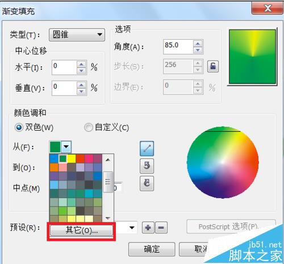Pick the blue swatch in the palette
The height and width of the screenshot is (264, 284).
coord(54,158)
